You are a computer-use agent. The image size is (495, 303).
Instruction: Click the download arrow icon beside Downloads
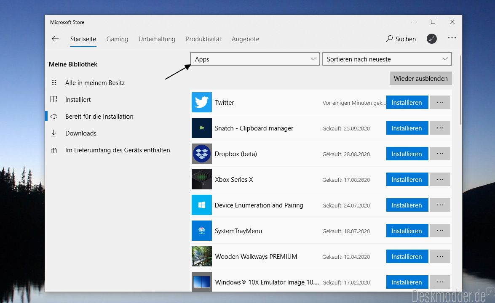click(x=54, y=133)
